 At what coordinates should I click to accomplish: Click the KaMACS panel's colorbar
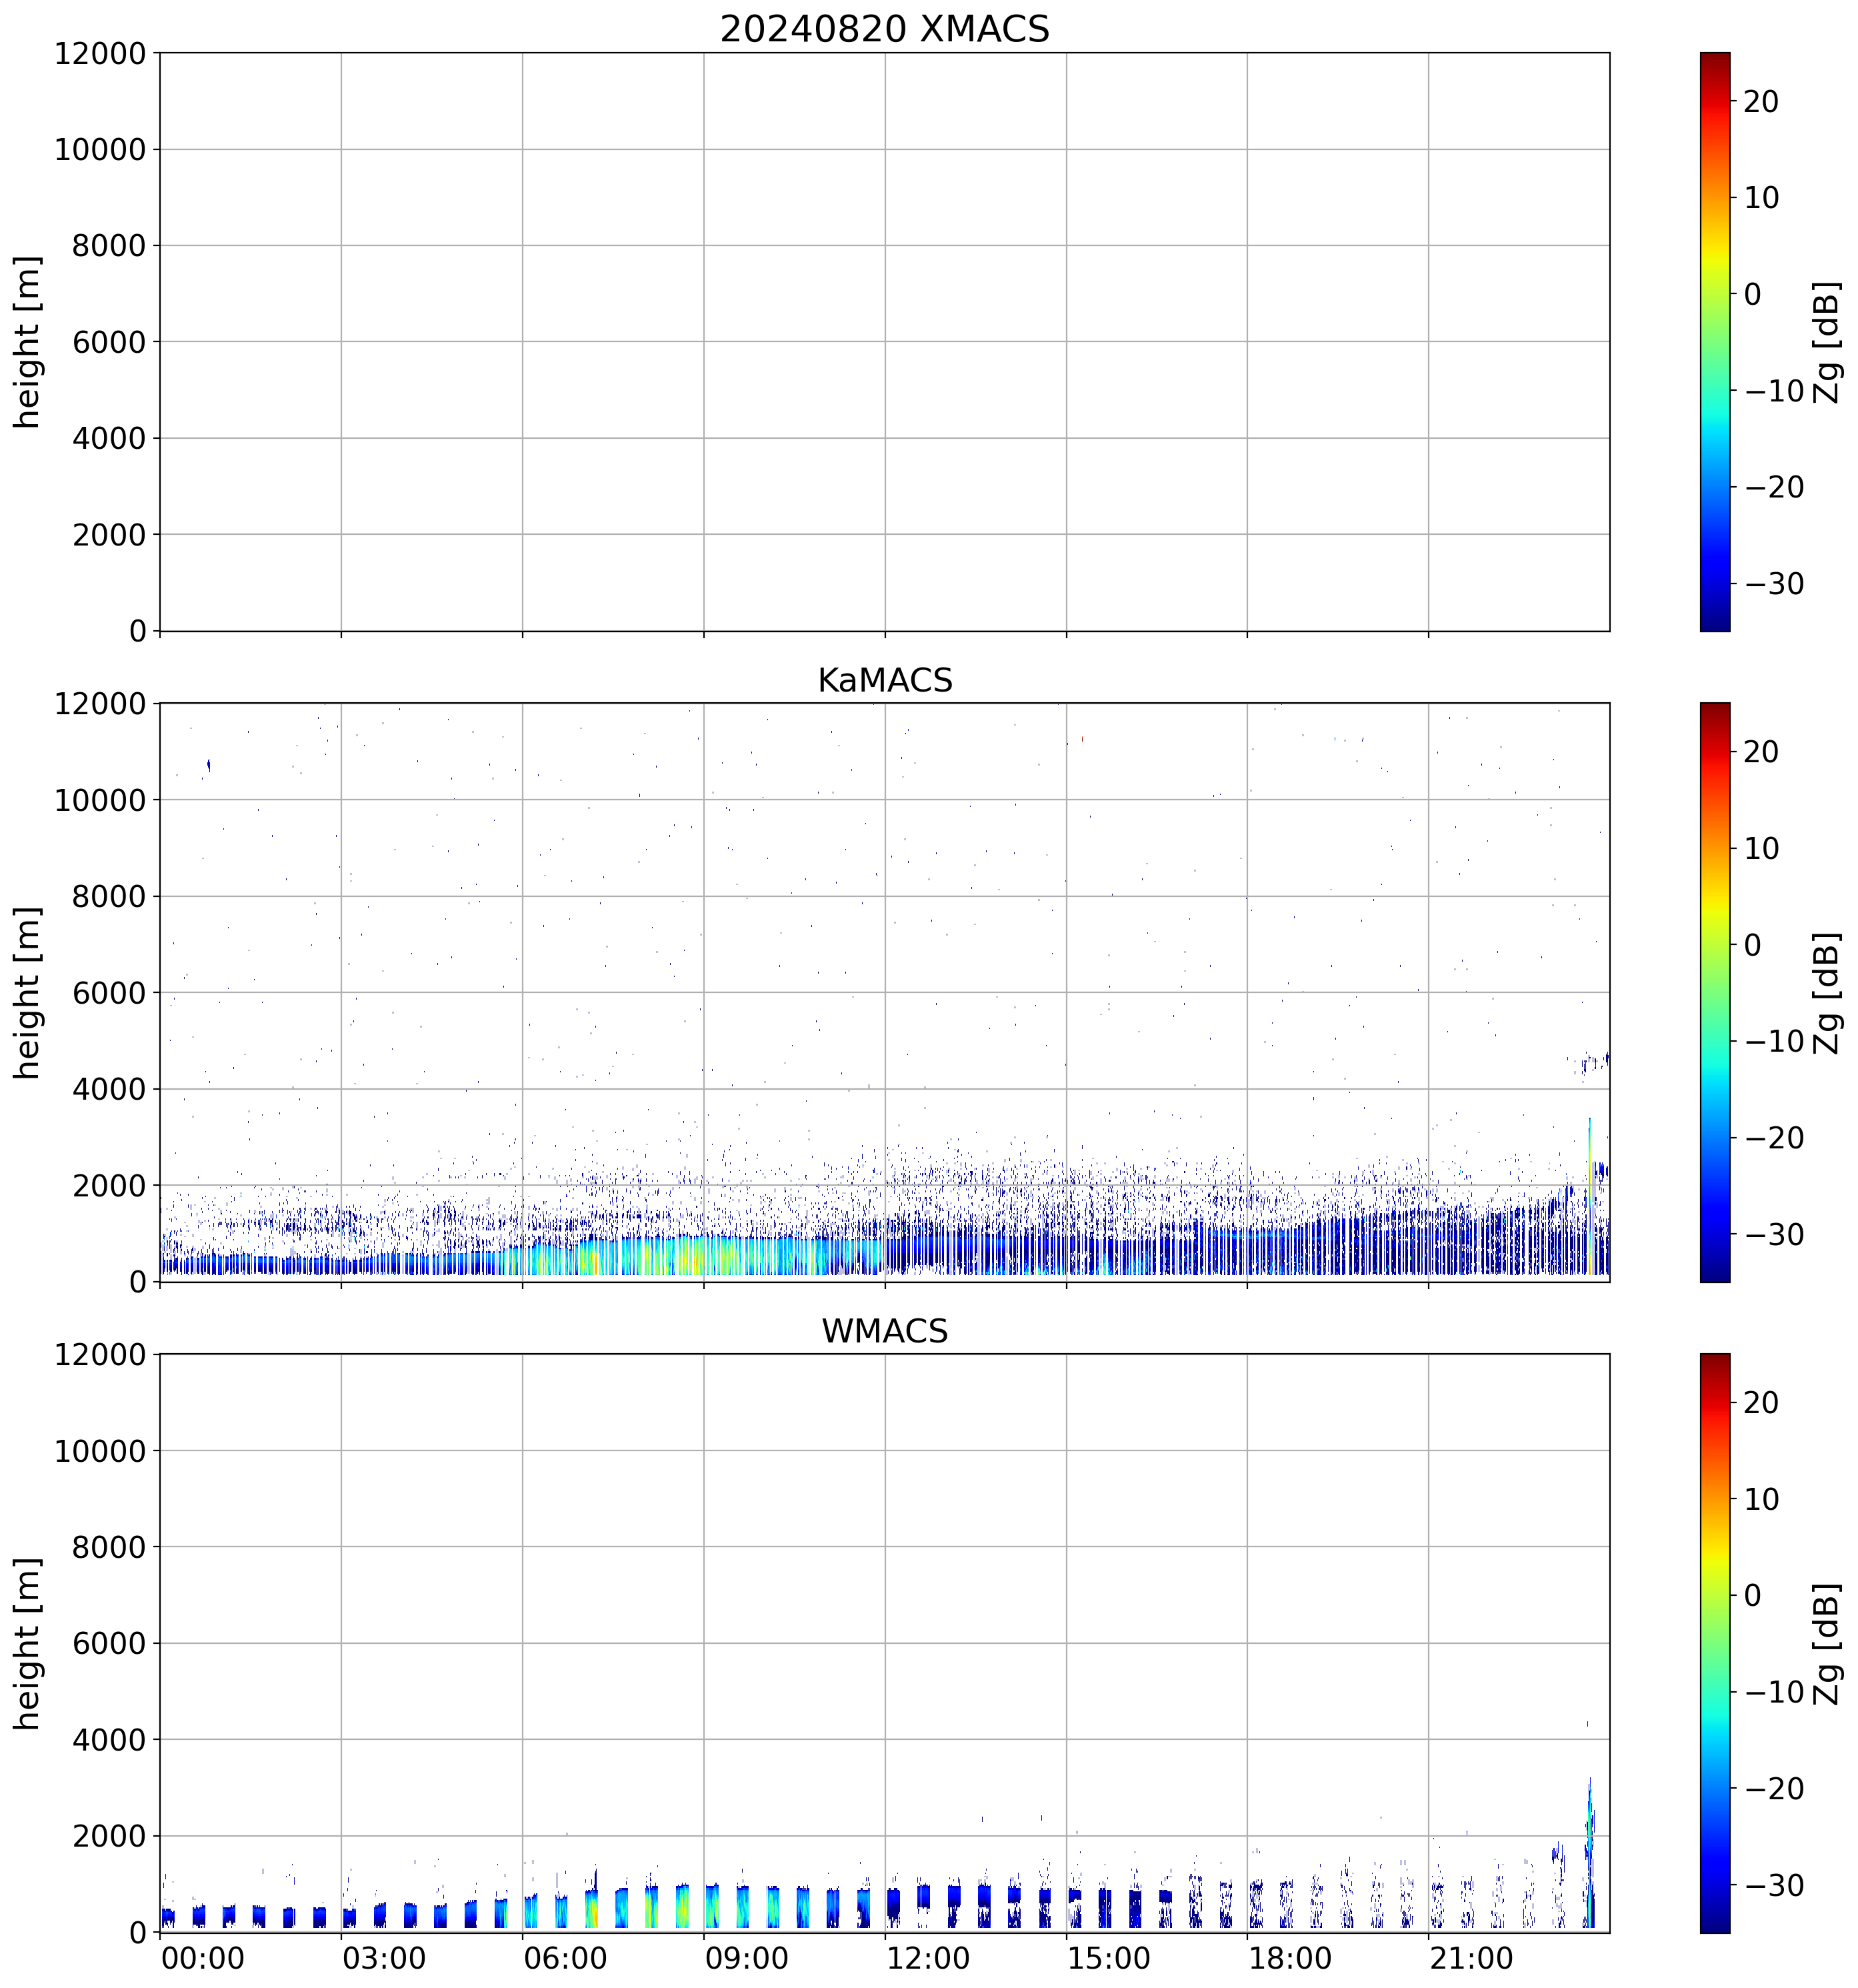point(1714,992)
